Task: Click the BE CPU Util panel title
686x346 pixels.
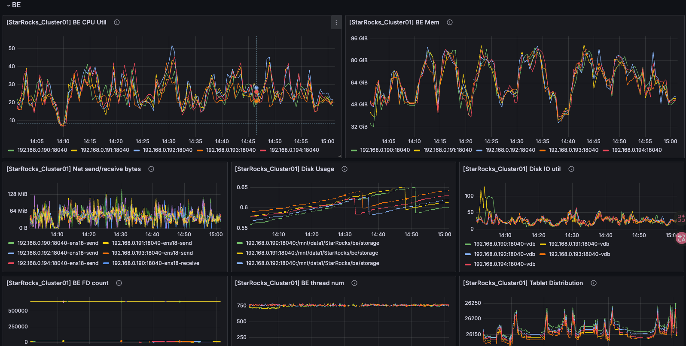Action: (x=56, y=22)
